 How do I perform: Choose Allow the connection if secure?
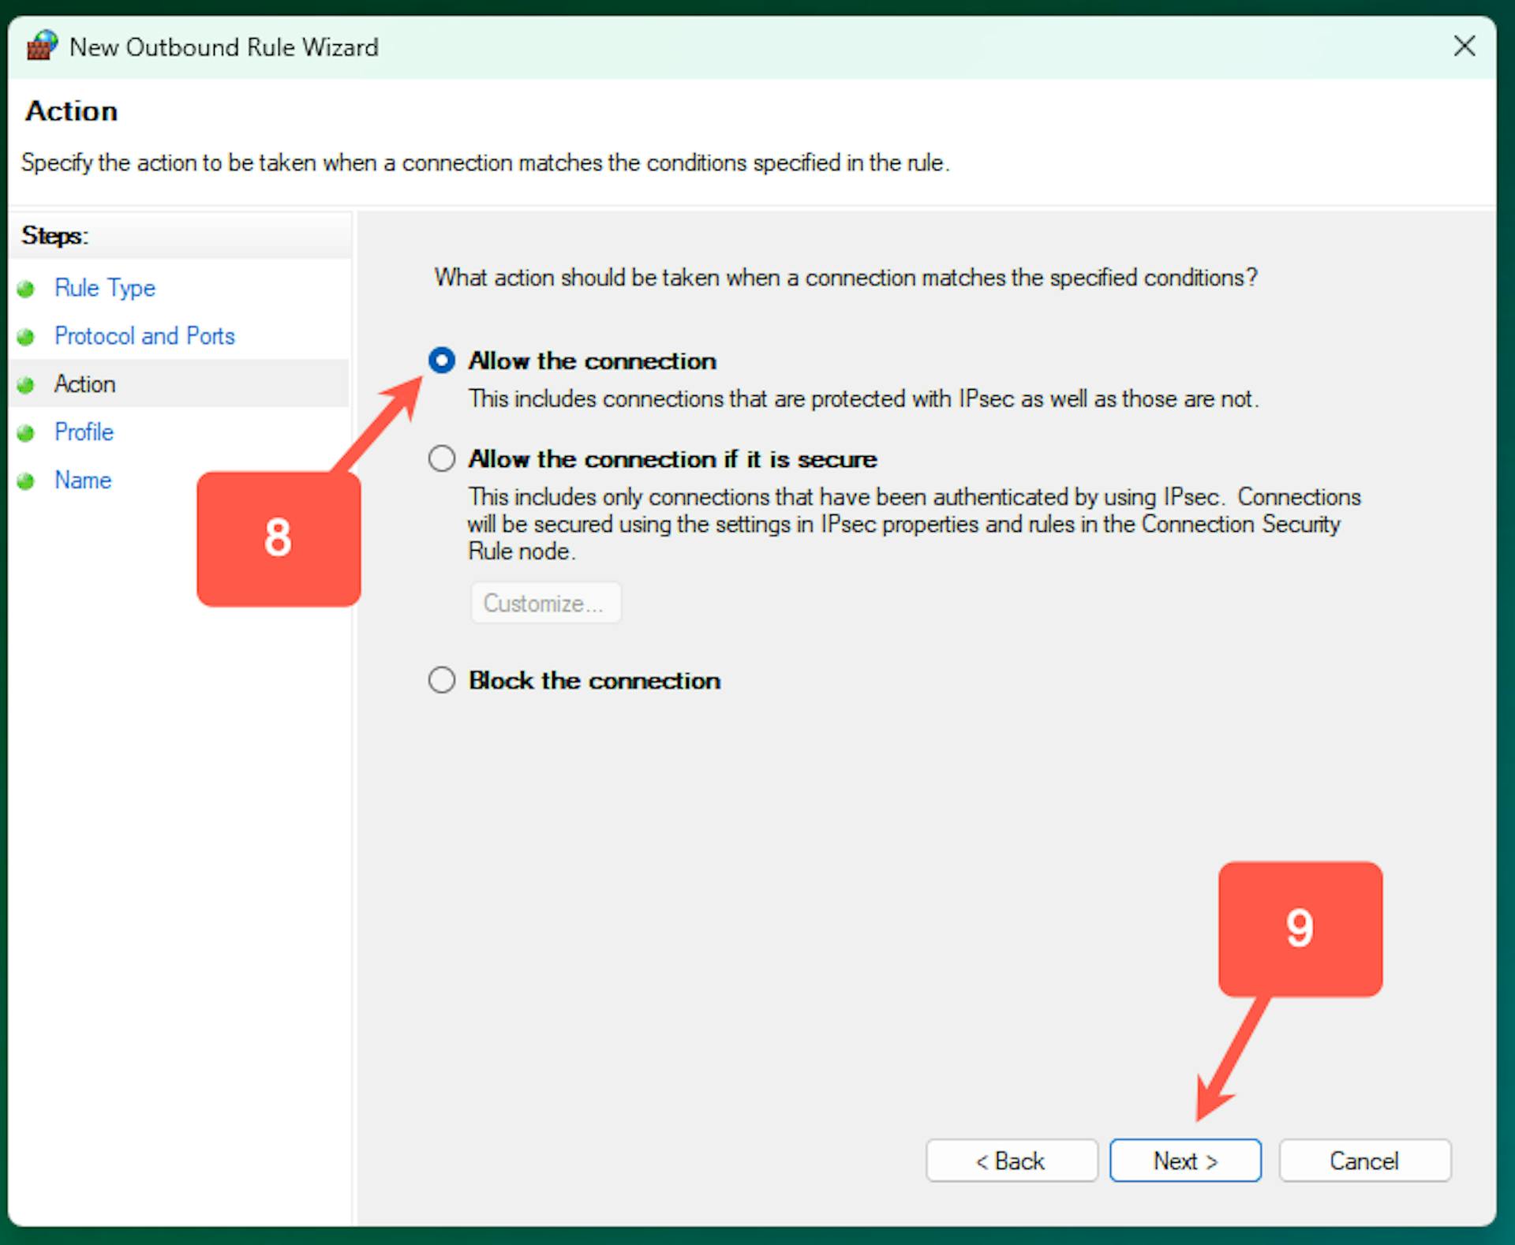click(442, 458)
